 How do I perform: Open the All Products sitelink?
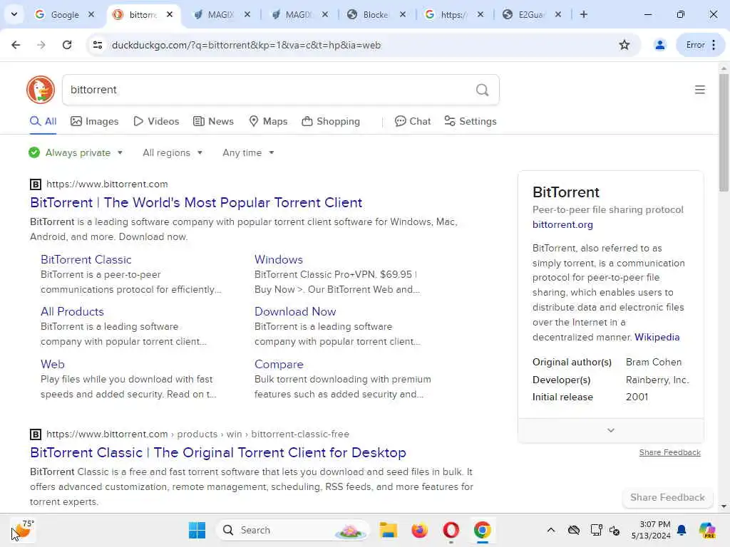[72, 312]
